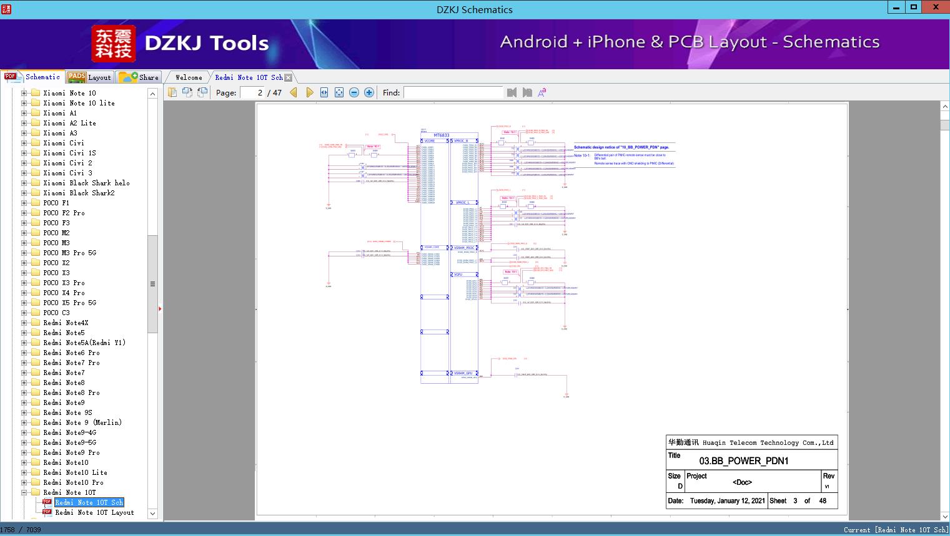Image resolution: width=950 pixels, height=536 pixels.
Task: Click PDF icon of Redmi Note 10T Layout
Action: click(47, 512)
